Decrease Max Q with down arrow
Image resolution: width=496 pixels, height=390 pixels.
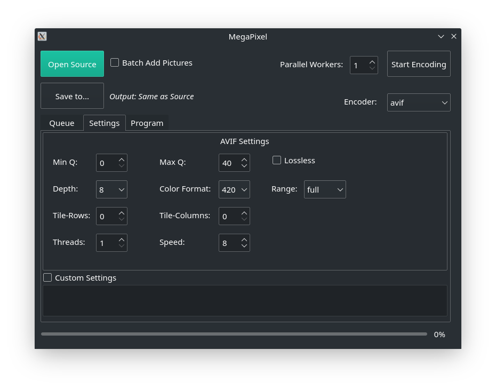244,166
